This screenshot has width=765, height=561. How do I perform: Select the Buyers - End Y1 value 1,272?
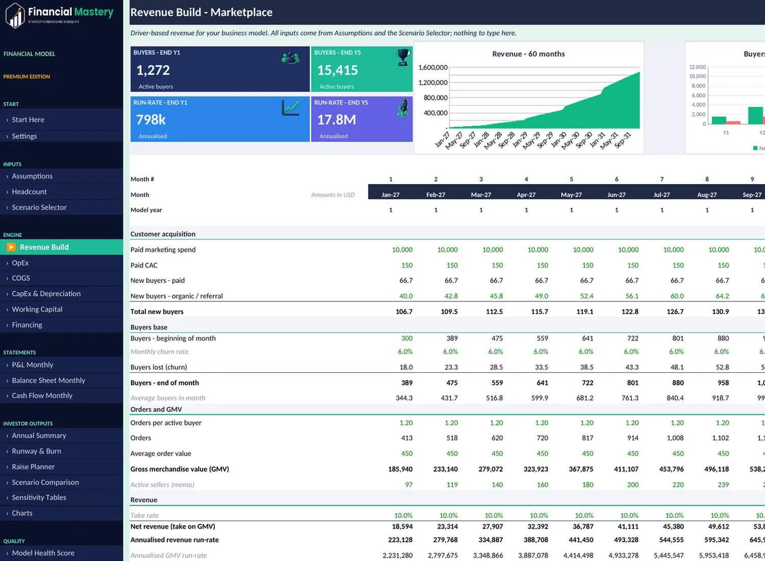[x=153, y=70]
